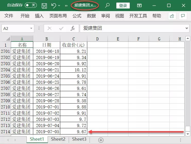
Task: Click the search magnifier icon
Action: click(x=107, y=5)
